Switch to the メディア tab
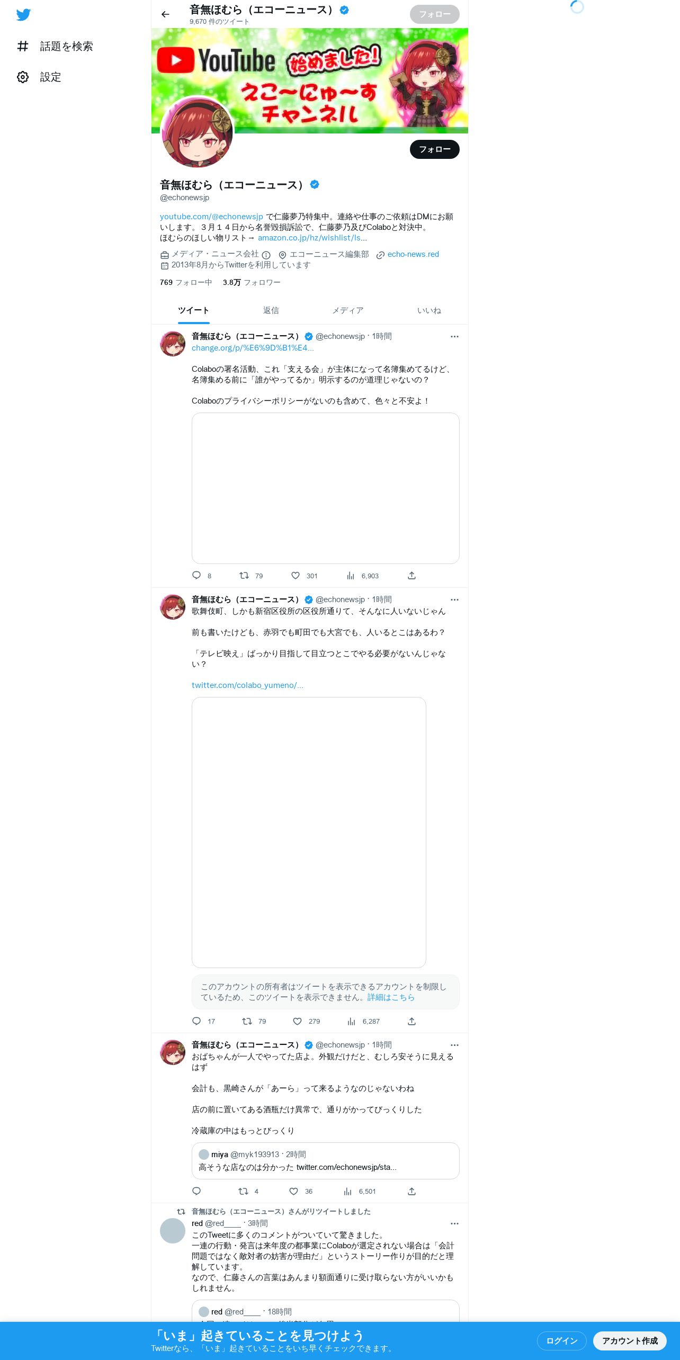Image resolution: width=680 pixels, height=1360 pixels. 348,310
